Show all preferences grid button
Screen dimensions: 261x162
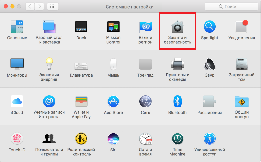click(x=53, y=6)
